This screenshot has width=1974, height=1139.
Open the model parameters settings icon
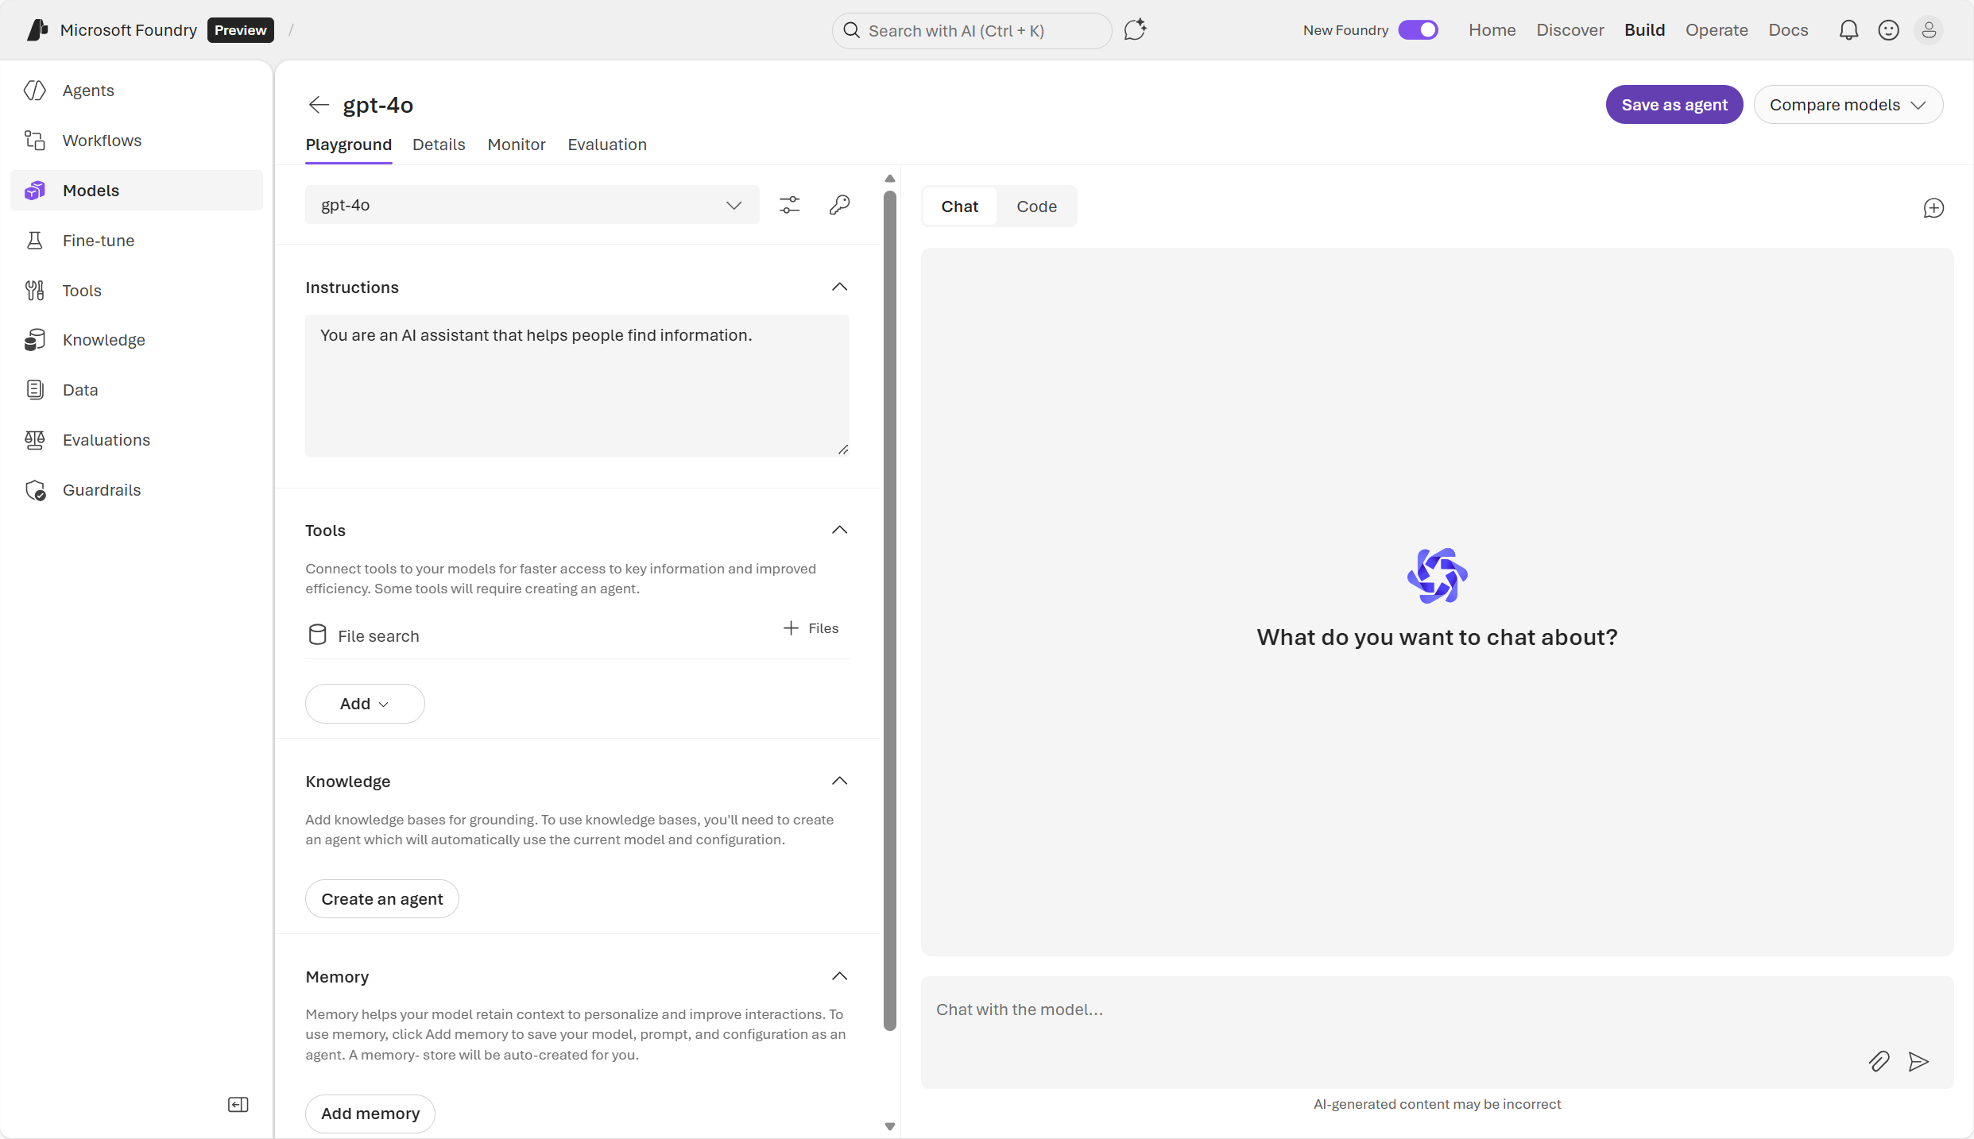tap(789, 204)
